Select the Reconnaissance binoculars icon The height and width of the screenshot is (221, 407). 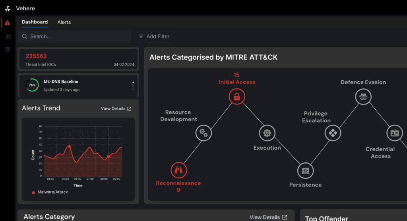pos(178,170)
